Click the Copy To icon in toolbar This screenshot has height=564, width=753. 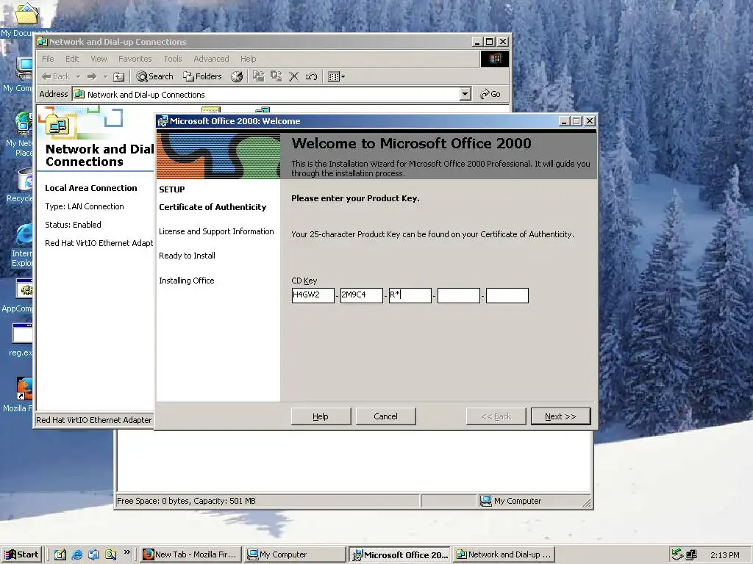point(276,76)
